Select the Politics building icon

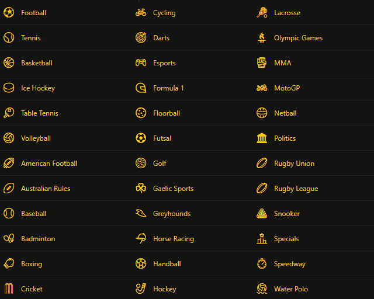pyautogui.click(x=262, y=138)
